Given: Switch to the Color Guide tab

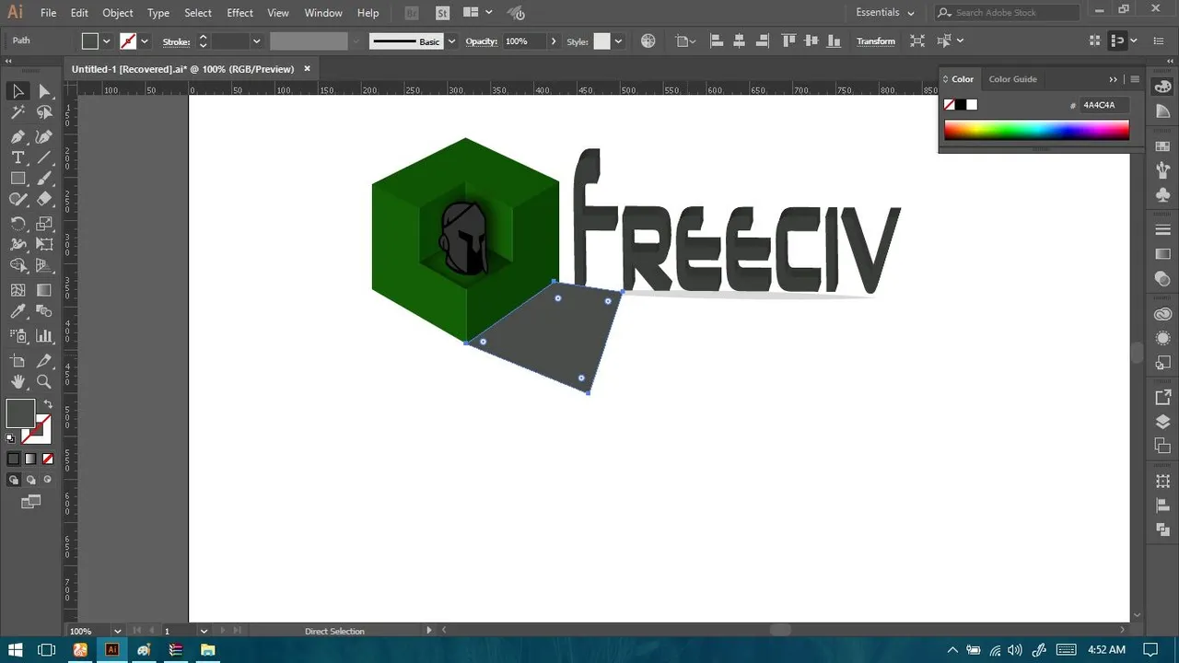Looking at the screenshot, I should (x=1013, y=79).
